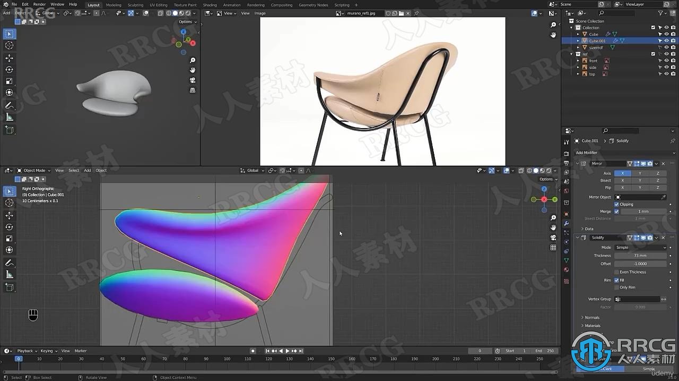The width and height of the screenshot is (679, 381).
Task: Open the Render menu
Action: tap(40, 4)
